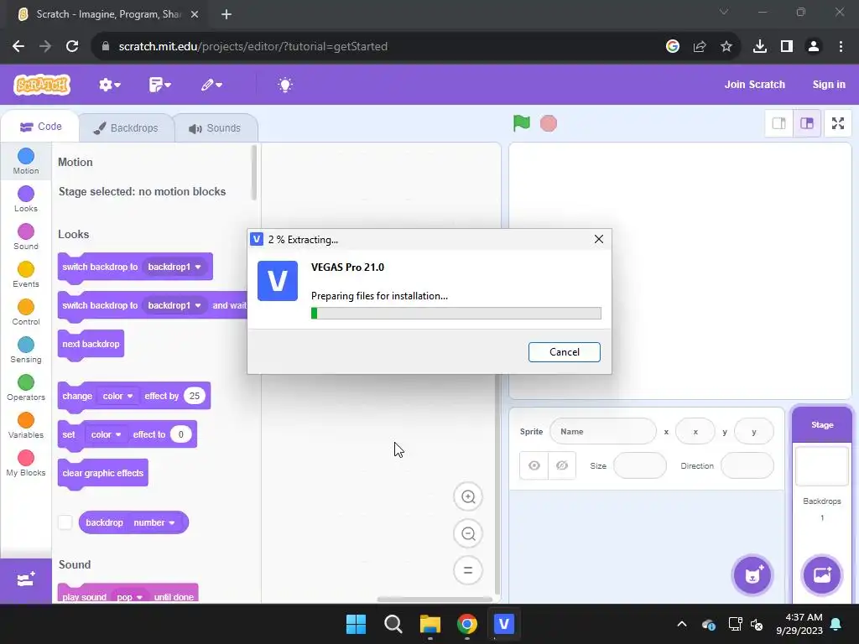Switch to the Code tab

(41, 127)
